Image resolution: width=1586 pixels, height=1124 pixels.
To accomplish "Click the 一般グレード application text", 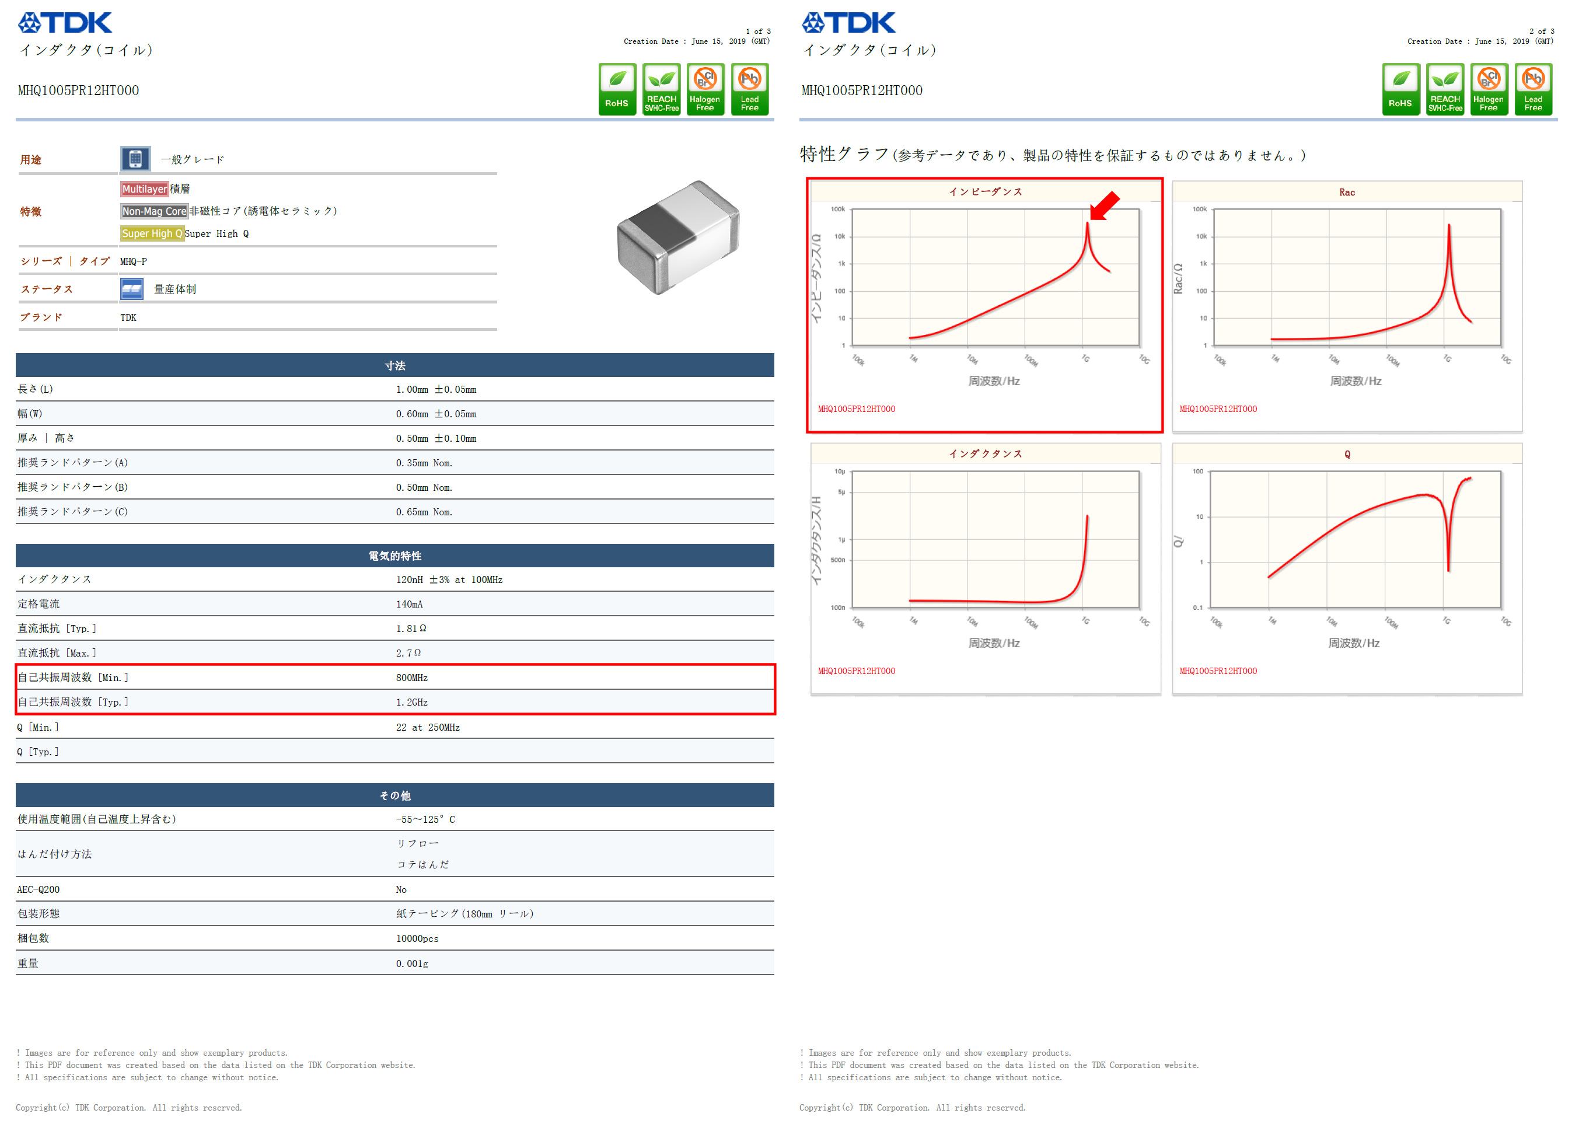I will tap(193, 159).
